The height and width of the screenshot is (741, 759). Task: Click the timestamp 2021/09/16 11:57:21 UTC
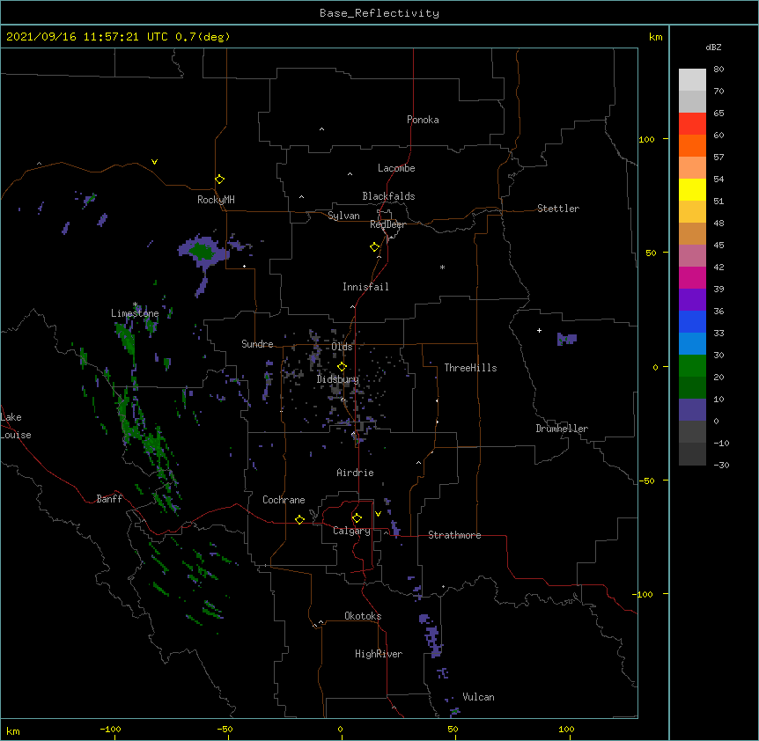(x=87, y=37)
